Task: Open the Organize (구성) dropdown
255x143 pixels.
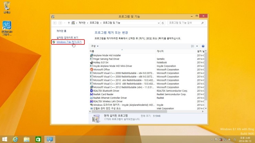Action: [95, 46]
